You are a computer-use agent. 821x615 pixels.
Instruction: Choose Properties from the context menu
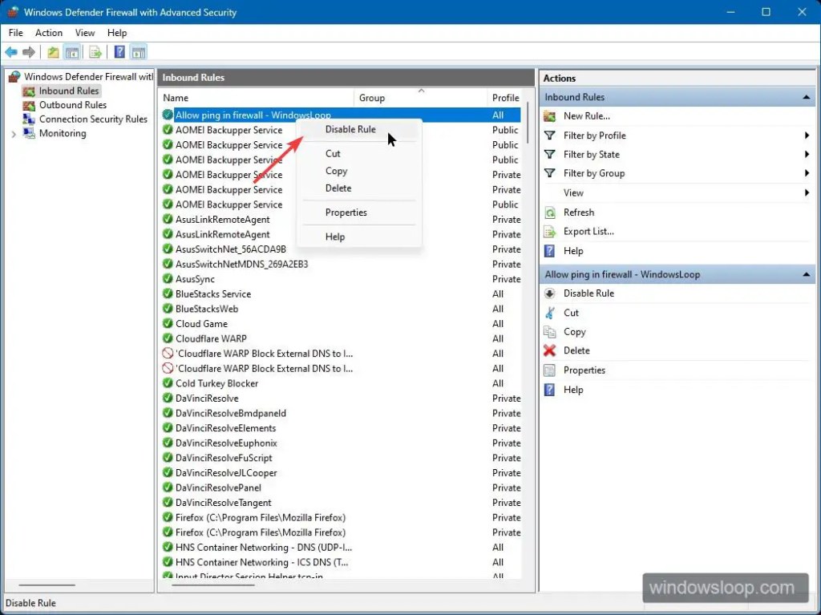tap(346, 212)
